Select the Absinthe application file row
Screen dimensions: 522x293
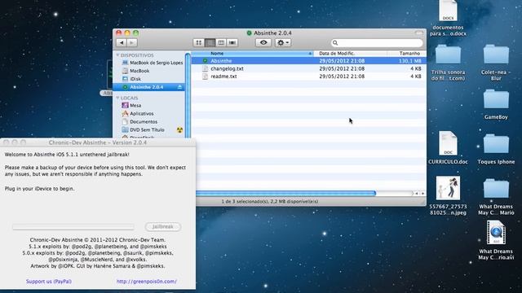308,61
